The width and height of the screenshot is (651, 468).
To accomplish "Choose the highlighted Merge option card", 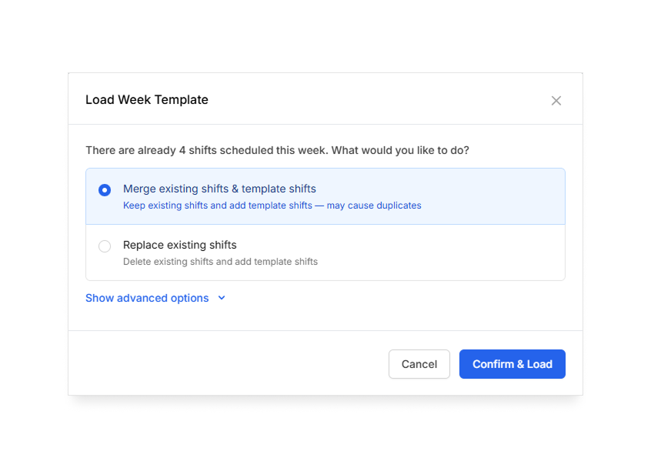I will click(x=462, y=196).
